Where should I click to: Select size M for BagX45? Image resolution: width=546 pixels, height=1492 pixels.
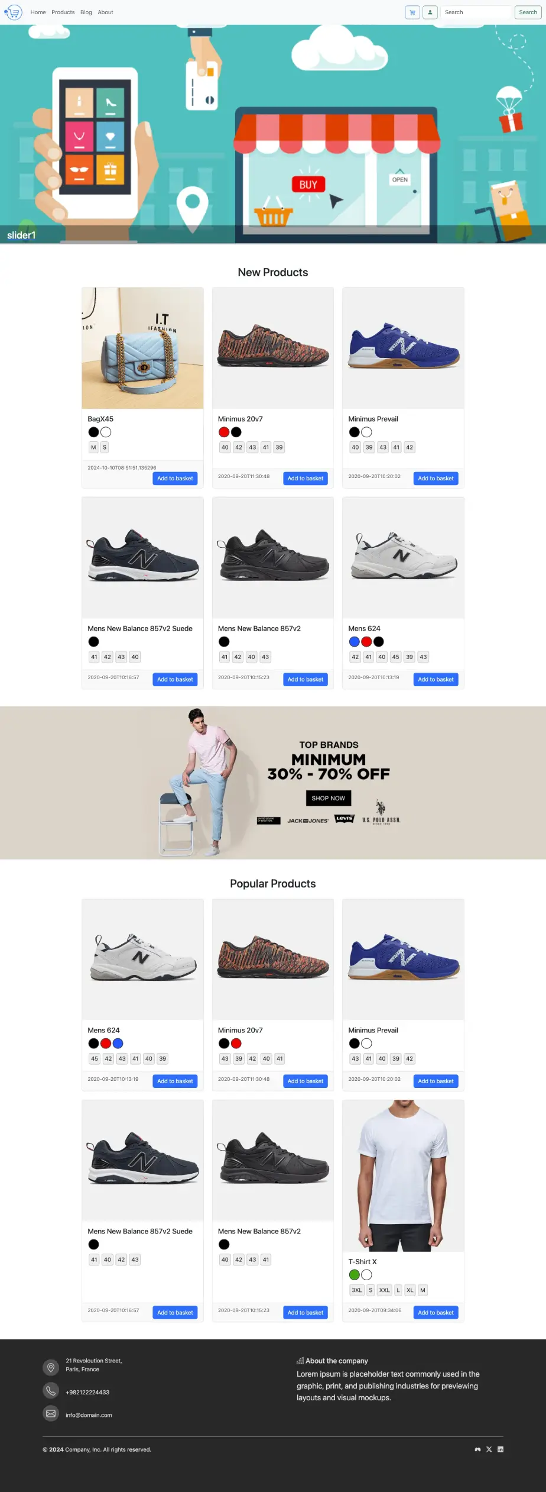click(93, 447)
